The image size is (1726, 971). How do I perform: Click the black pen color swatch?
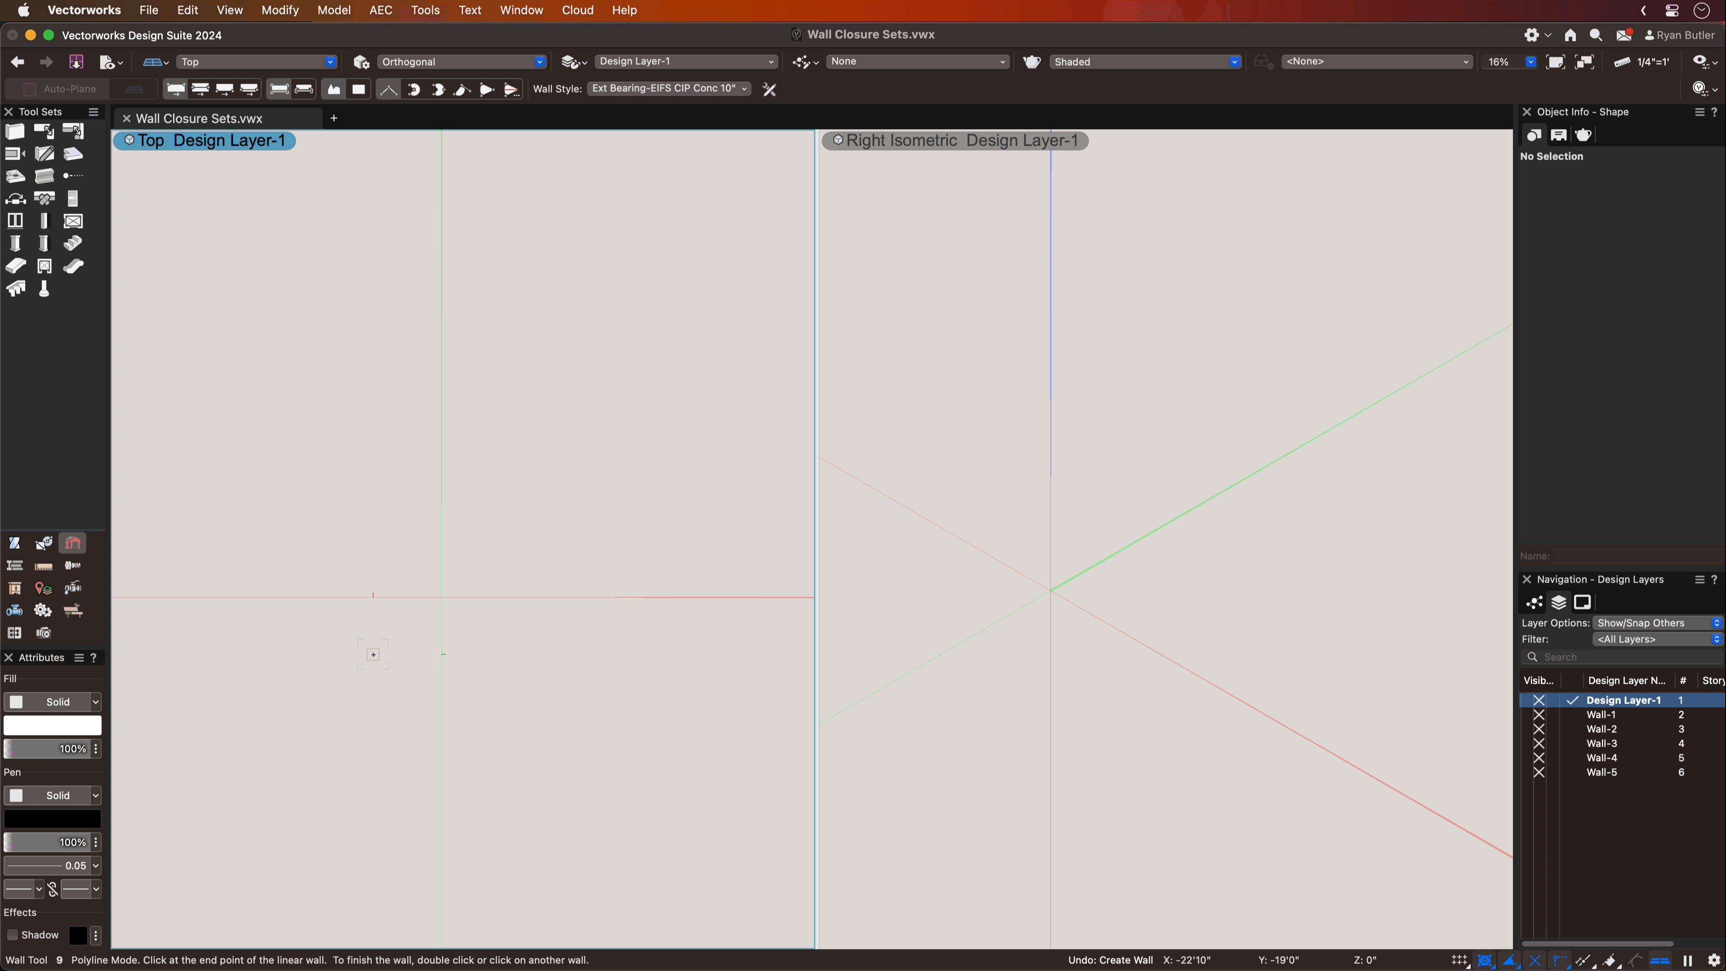52,819
